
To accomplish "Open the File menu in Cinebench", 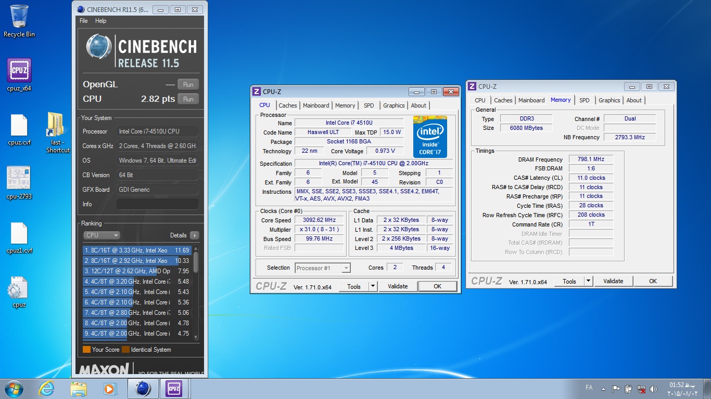I will click(84, 21).
